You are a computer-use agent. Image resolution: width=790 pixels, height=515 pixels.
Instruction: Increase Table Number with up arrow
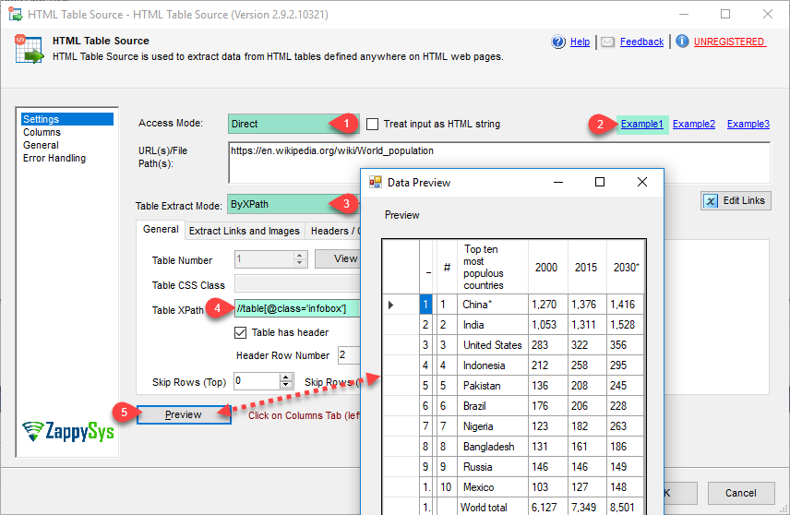[x=299, y=256]
